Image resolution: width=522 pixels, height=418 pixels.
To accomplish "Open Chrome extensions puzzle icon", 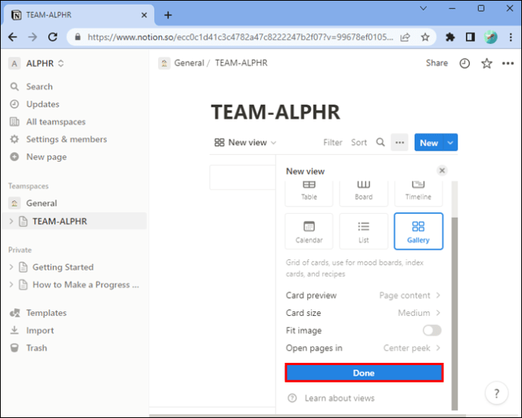I will (450, 37).
